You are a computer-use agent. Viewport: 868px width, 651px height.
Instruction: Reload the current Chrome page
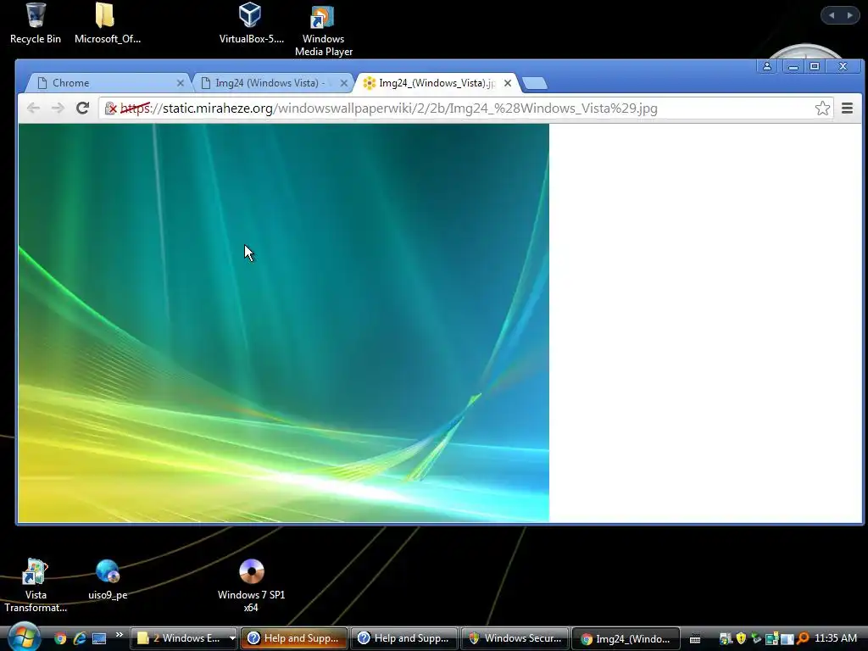[x=82, y=108]
